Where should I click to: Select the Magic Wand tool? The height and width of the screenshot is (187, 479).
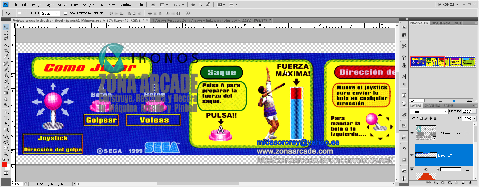point(6,45)
